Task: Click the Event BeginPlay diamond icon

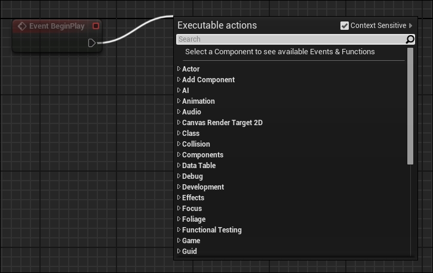Action: (x=22, y=26)
